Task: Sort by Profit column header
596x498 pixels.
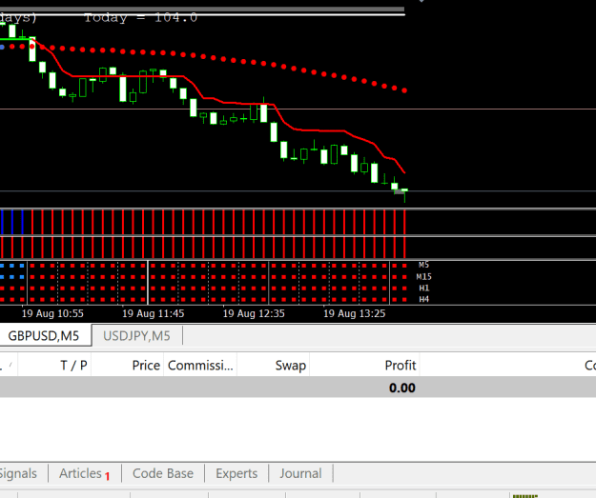Action: click(x=364, y=365)
